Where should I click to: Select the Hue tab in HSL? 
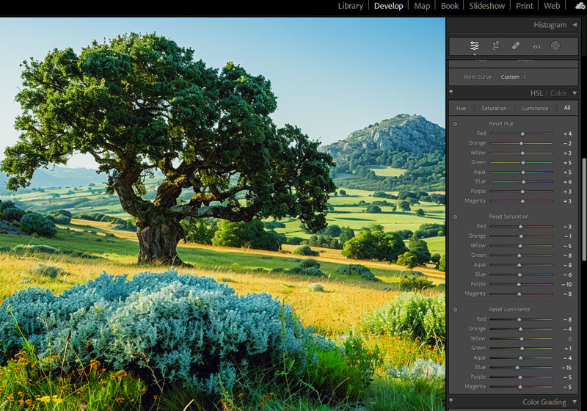tap(462, 108)
